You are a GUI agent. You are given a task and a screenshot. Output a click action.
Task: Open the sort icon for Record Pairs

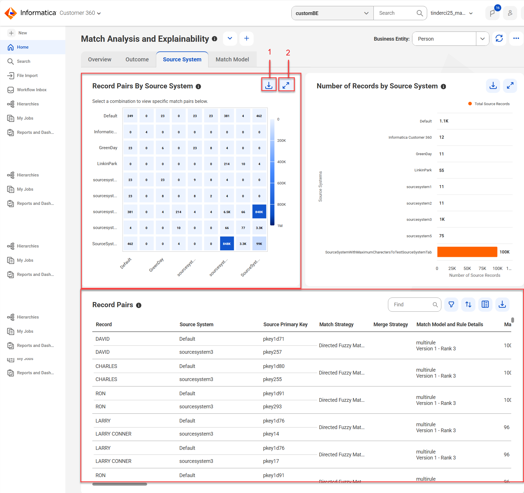[x=468, y=305]
